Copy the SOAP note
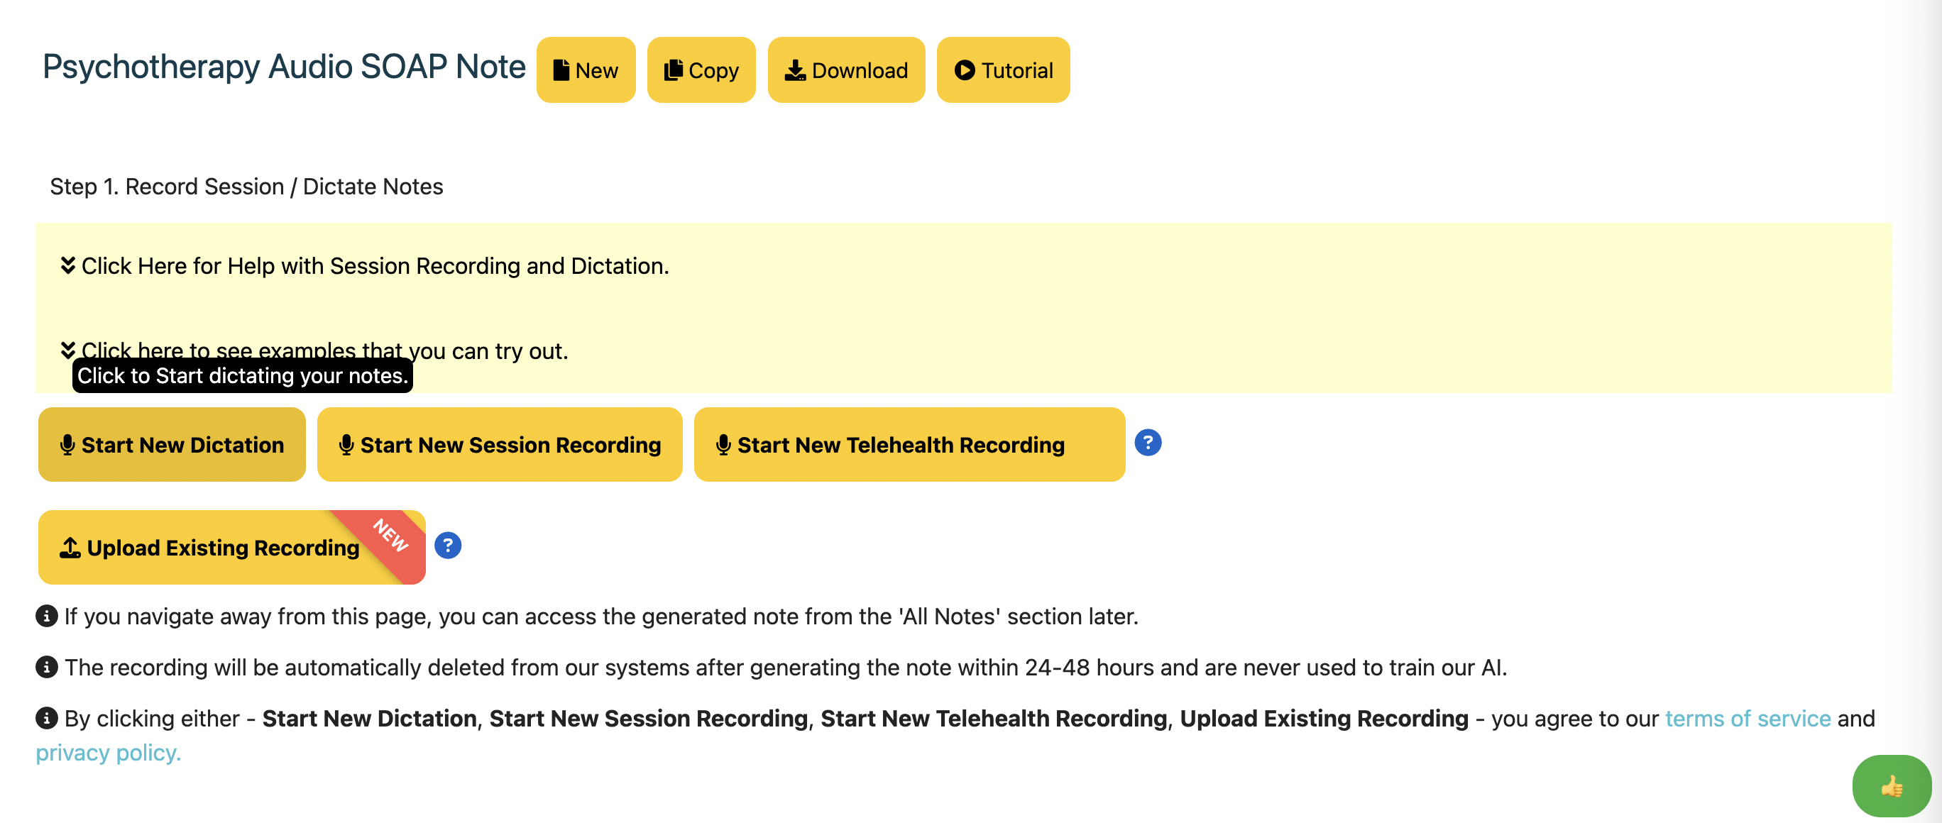 pos(701,70)
